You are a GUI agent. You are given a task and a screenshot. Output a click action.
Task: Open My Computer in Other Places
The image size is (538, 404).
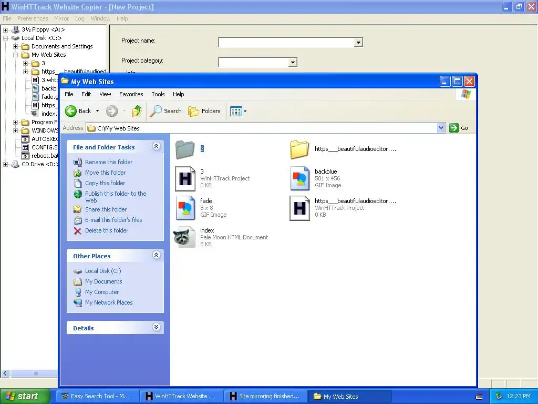102,292
